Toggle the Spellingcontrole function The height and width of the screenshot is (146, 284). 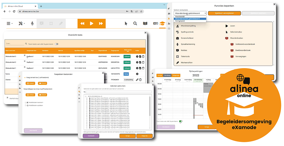tap(185, 32)
